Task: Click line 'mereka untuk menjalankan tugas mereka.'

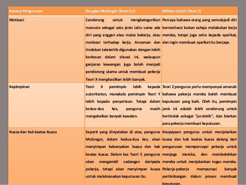Action: [x=199, y=161]
